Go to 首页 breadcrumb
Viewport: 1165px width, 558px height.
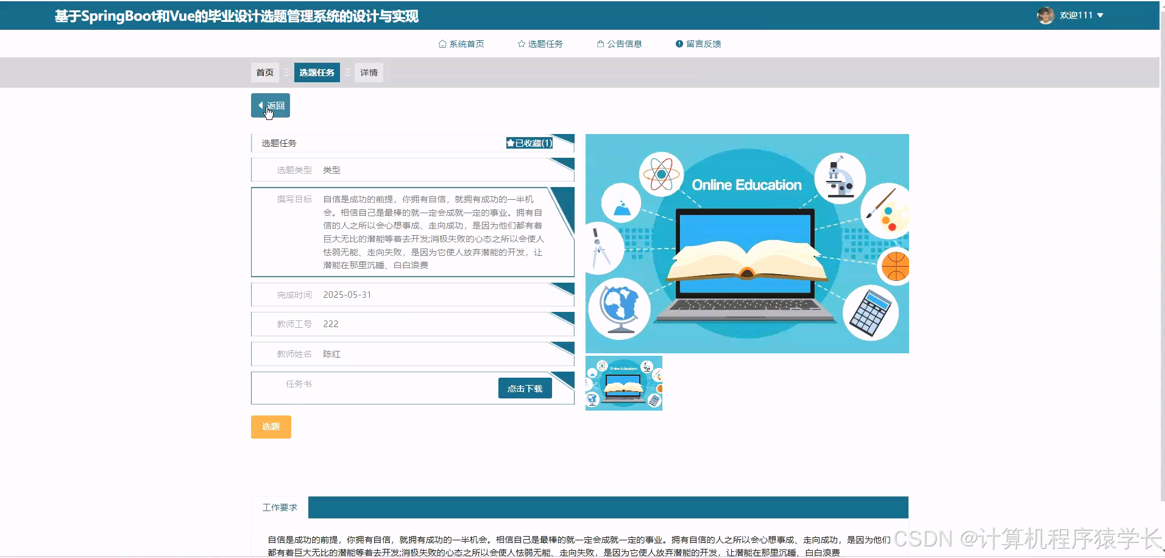click(x=265, y=72)
